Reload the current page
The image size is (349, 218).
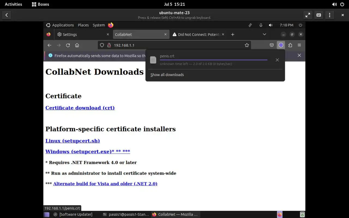coord(68,45)
